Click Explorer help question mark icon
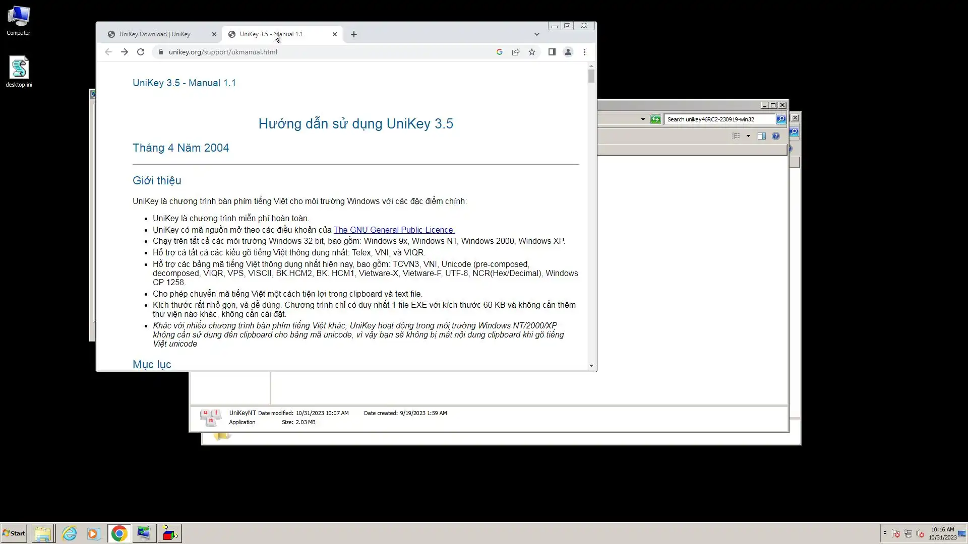Viewport: 968px width, 544px height. tap(776, 136)
